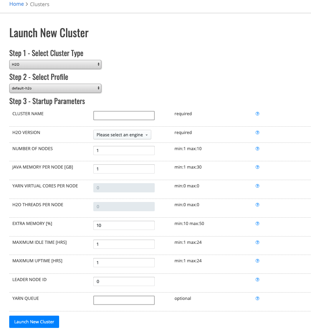Click the 'H2O VERSION' label

26,132
